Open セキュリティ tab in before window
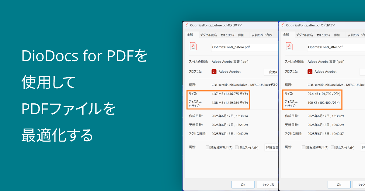 coord(228,35)
